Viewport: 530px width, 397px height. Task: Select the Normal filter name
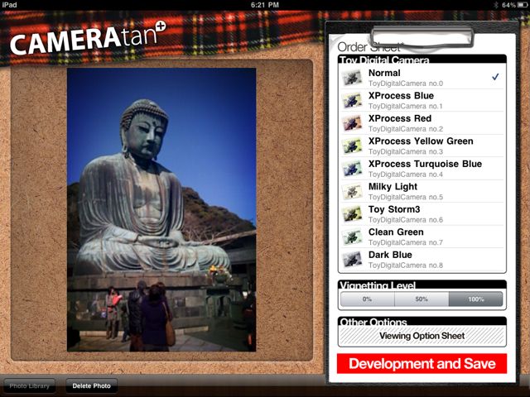click(x=384, y=73)
